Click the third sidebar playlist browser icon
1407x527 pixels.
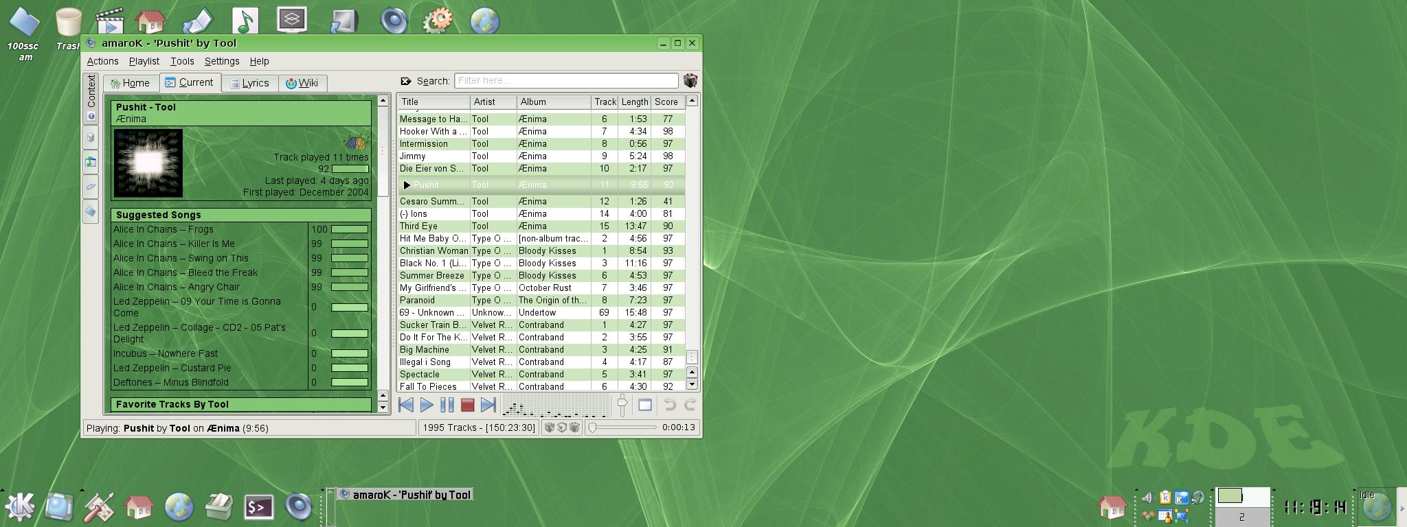point(91,162)
